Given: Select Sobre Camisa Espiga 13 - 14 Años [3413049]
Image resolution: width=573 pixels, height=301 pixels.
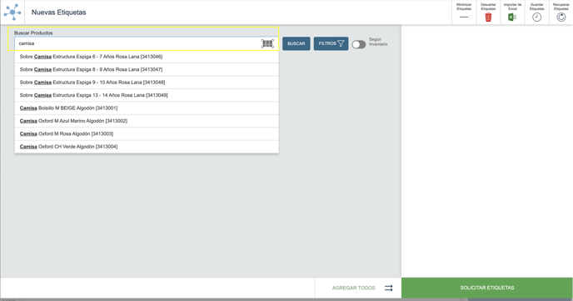Looking at the screenshot, I should coord(147,95).
